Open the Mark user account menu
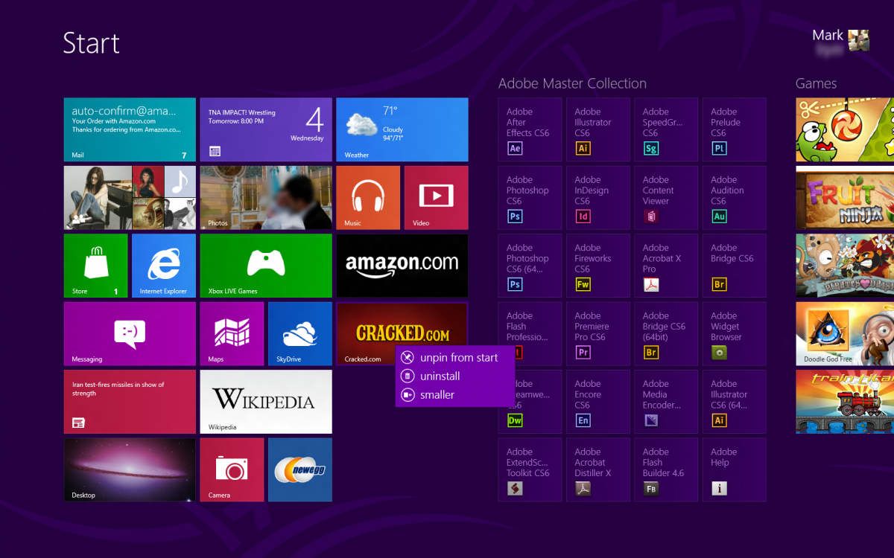 [840, 40]
